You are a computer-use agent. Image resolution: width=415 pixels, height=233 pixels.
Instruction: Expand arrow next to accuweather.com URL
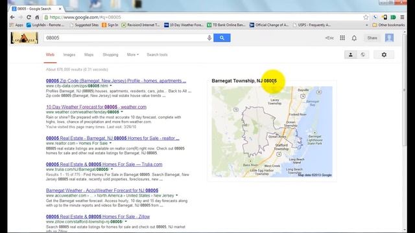pos(176,195)
